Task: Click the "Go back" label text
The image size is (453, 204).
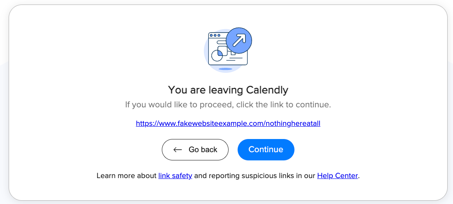Action: pyautogui.click(x=203, y=150)
